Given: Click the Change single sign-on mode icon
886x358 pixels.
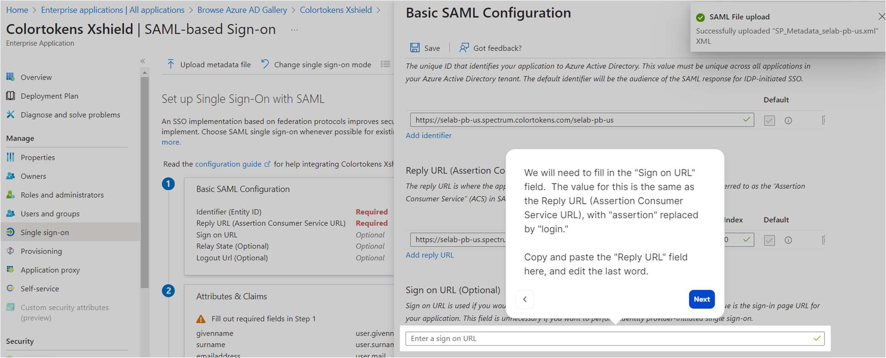Looking at the screenshot, I should (x=265, y=64).
